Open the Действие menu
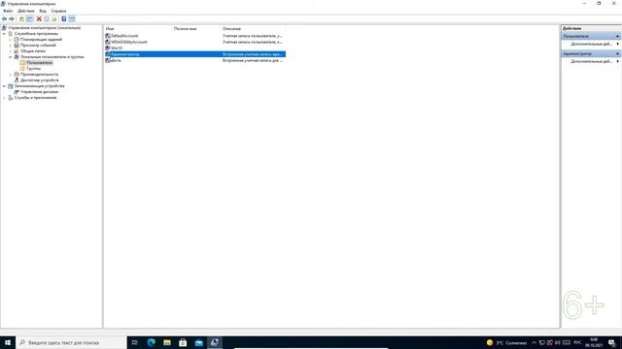 tap(26, 11)
